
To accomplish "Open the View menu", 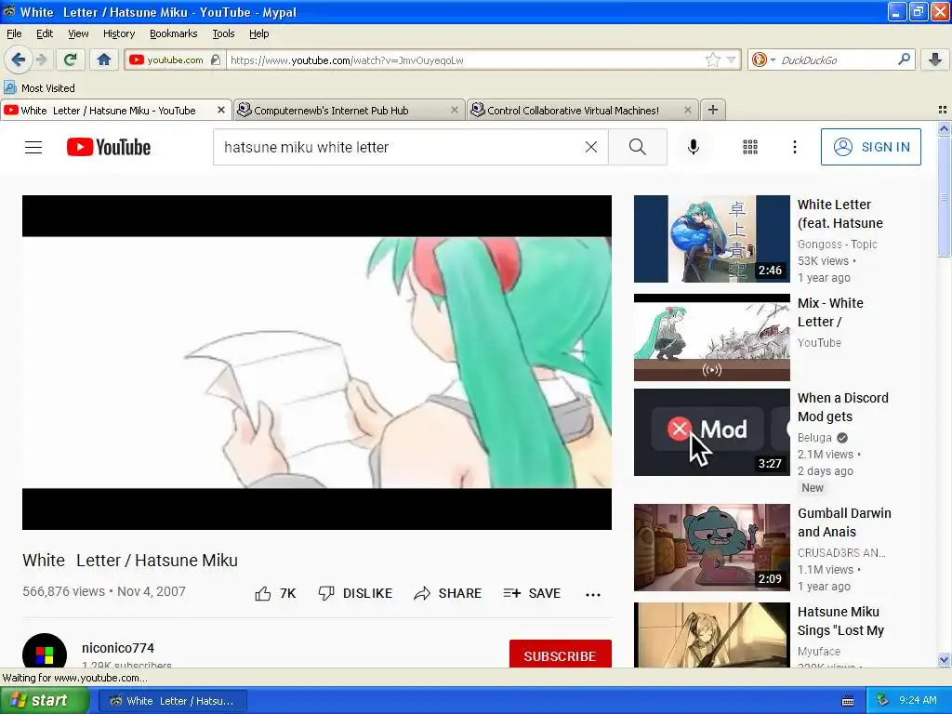I will [78, 33].
